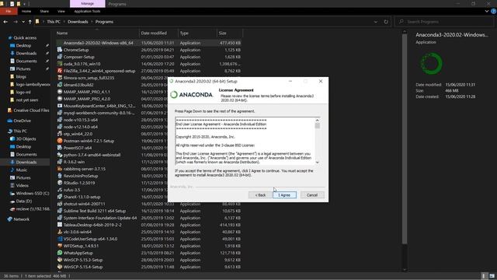
Task: Click the Refresh icon beside address bar
Action: 386,22
